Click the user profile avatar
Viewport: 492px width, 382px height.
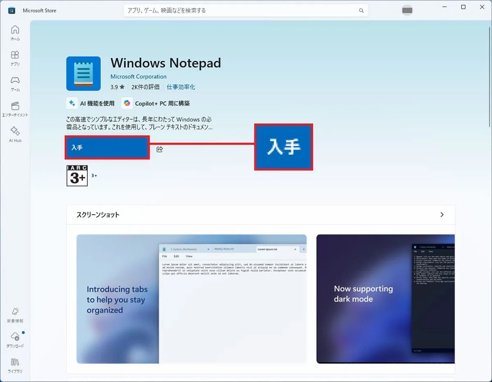pos(407,11)
